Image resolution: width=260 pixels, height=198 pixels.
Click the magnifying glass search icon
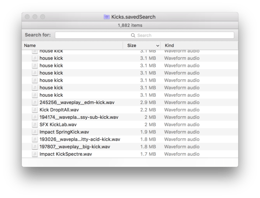133,35
